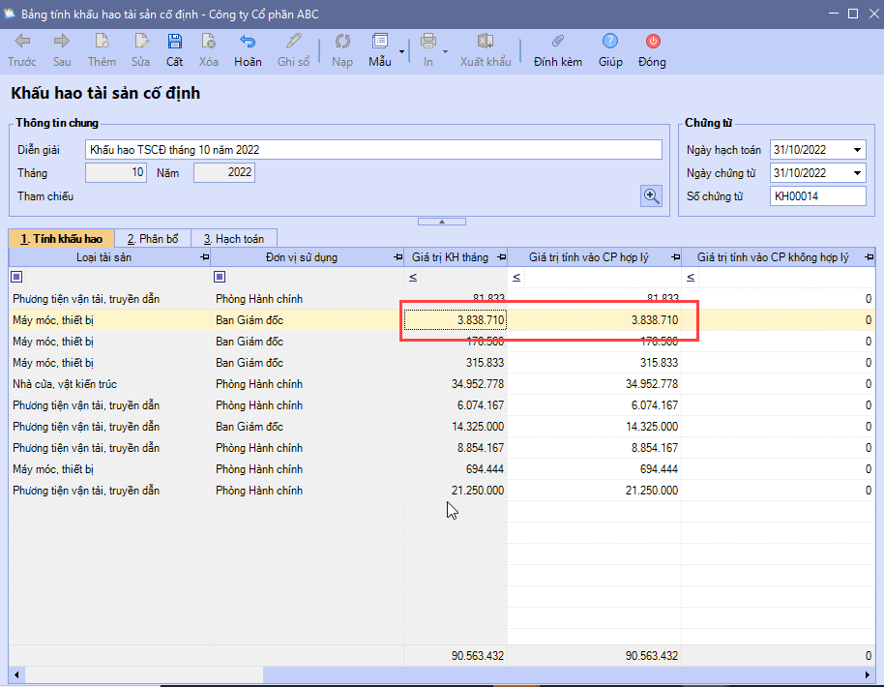Open the Ngày chứng từ date dropdown
Viewport: 884px width, 687px height.
point(857,173)
